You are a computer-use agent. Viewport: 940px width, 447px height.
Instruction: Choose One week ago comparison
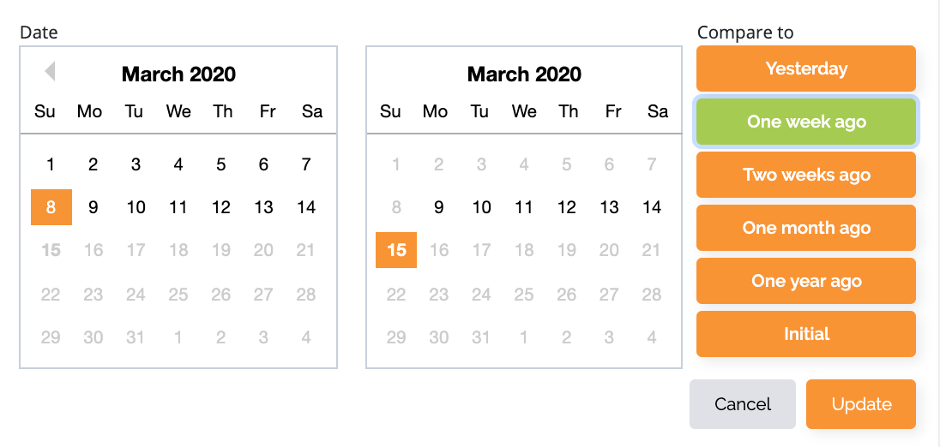point(806,122)
